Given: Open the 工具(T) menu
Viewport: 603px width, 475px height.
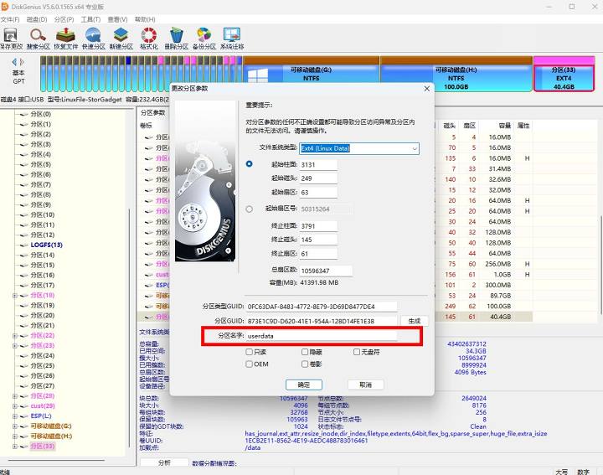Looking at the screenshot, I should (x=90, y=19).
